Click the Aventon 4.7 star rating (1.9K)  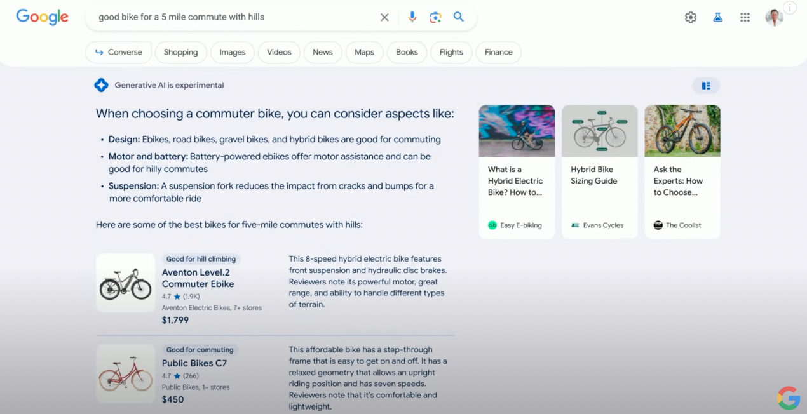tap(181, 297)
